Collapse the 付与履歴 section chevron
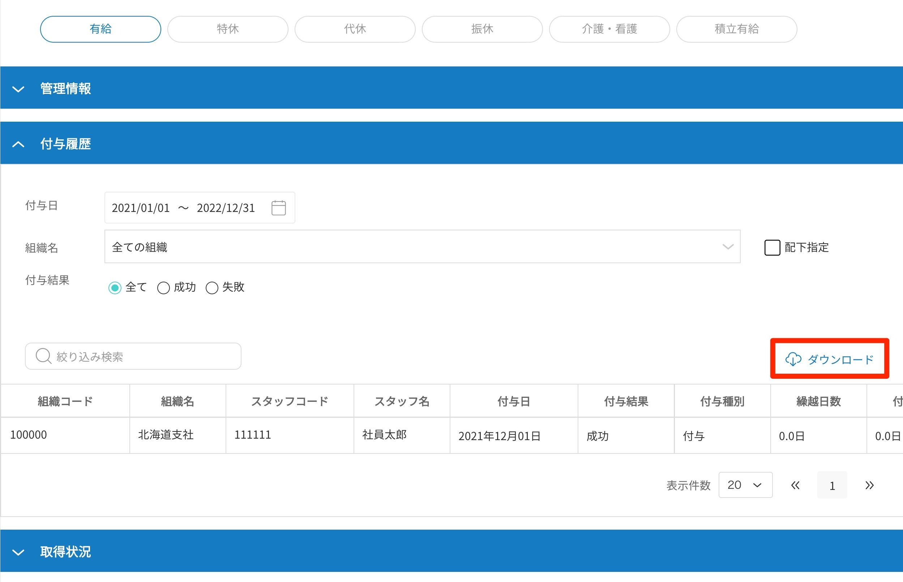The width and height of the screenshot is (903, 582). [18, 144]
